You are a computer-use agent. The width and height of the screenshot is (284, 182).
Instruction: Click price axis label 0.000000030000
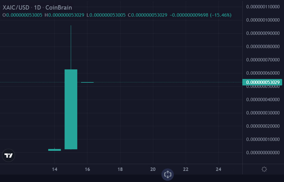[x=263, y=113]
